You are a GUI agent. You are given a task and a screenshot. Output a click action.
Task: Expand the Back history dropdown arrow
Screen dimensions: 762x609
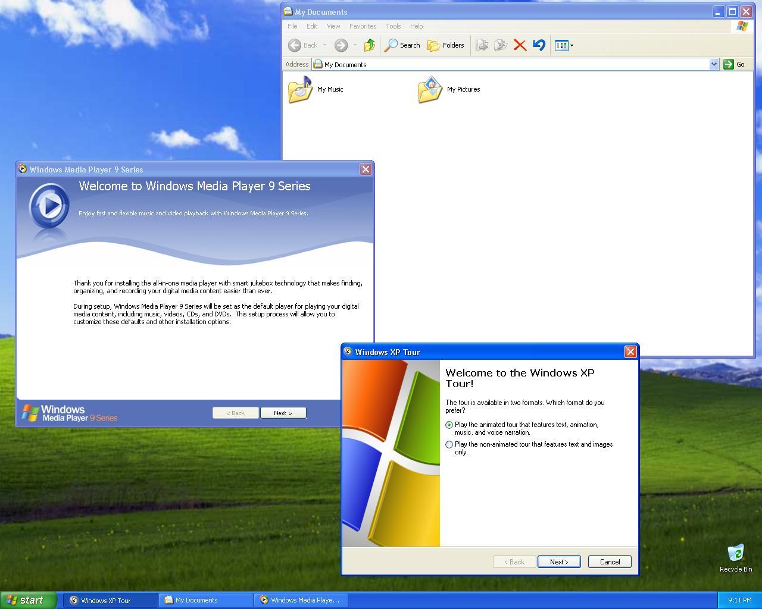[x=324, y=45]
